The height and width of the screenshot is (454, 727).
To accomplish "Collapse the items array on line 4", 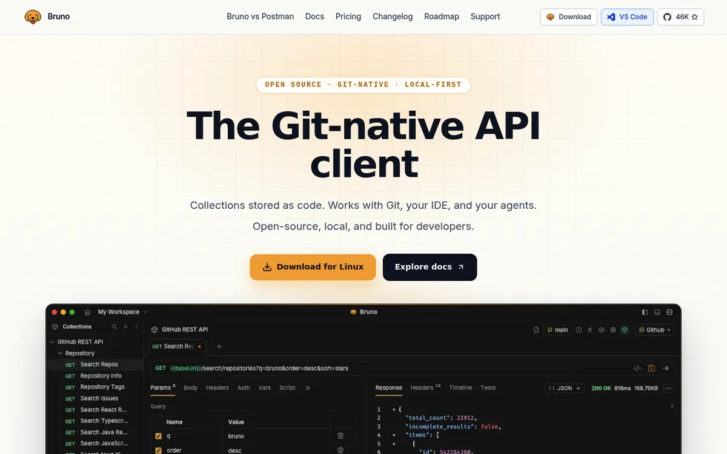I will (x=394, y=435).
